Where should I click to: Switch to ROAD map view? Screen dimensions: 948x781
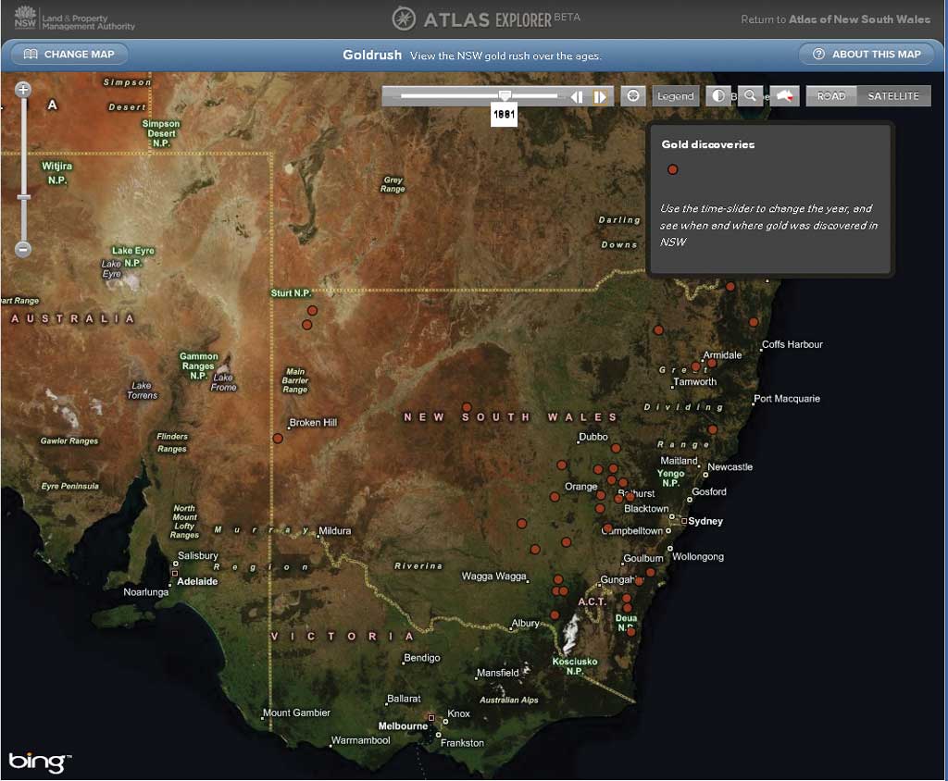[x=831, y=96]
